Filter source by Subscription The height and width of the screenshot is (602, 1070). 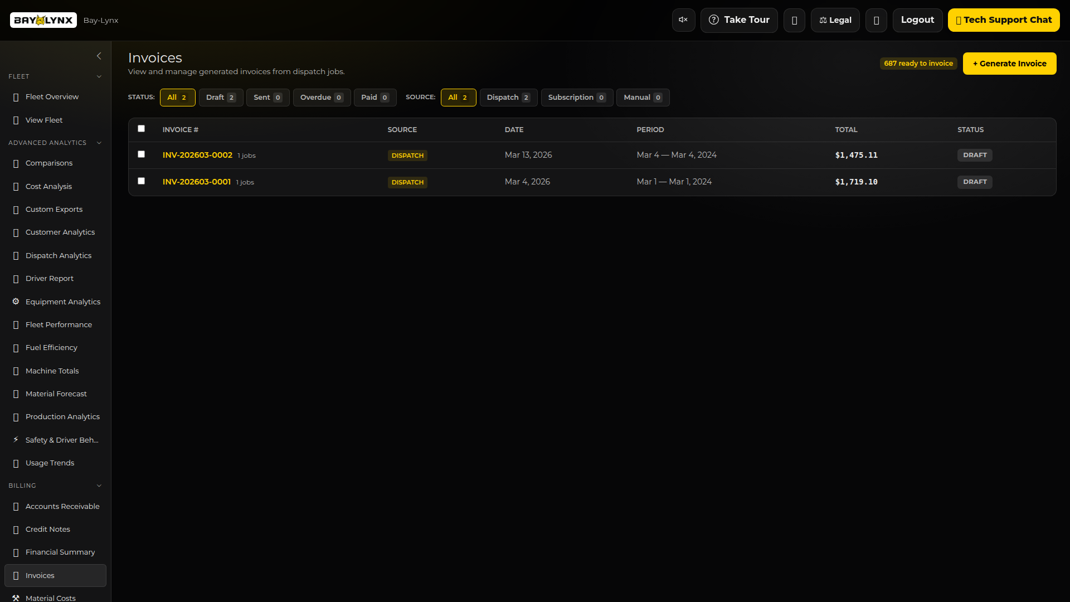click(x=577, y=98)
